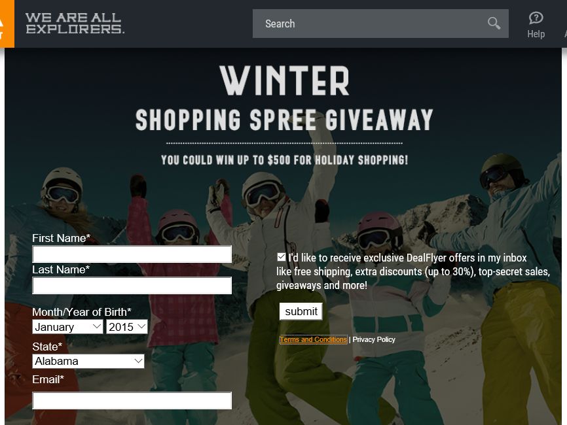Open the birth month dropdown
The width and height of the screenshot is (567, 425).
click(67, 327)
